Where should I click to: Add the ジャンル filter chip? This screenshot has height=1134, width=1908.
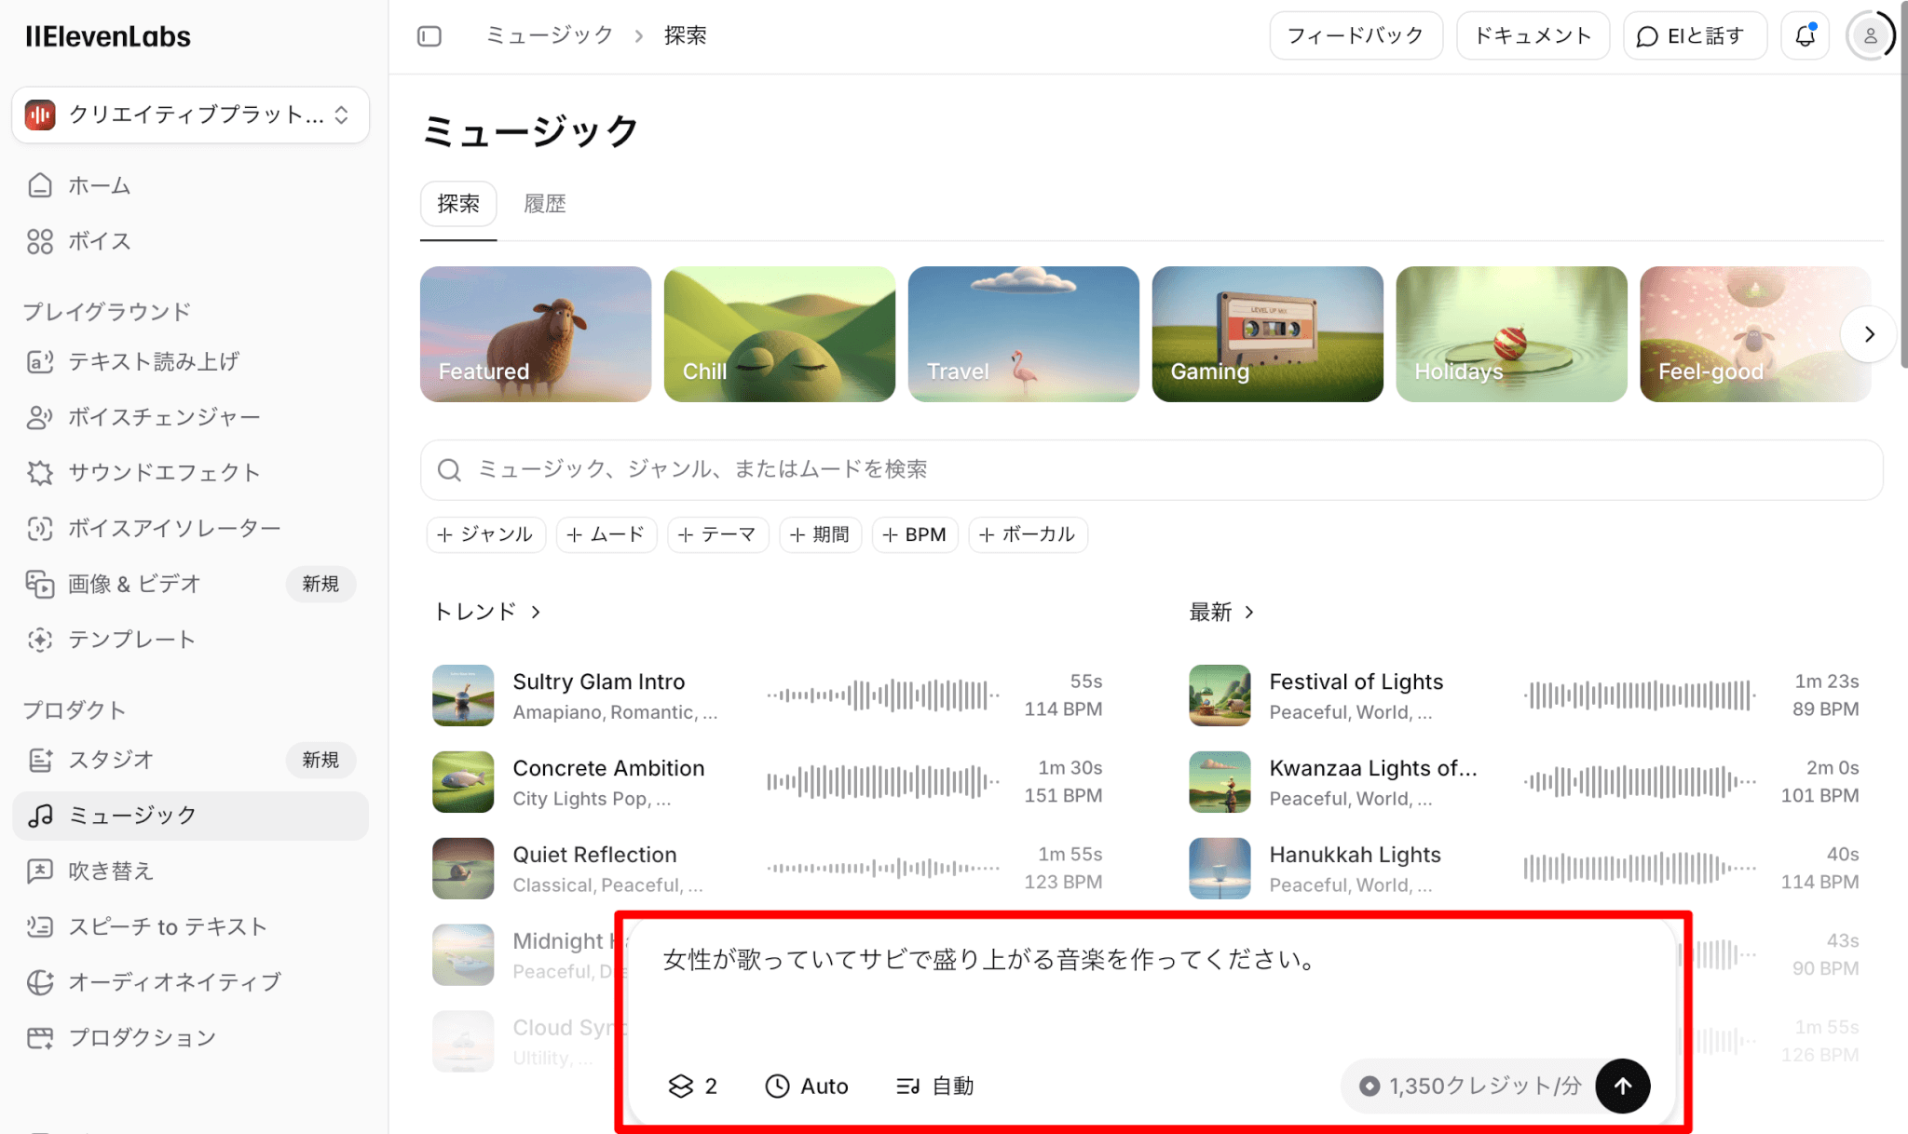tap(485, 534)
